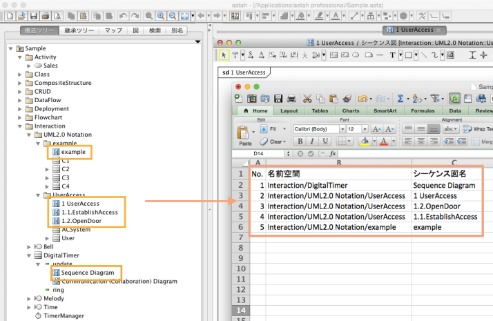Collapse the Activity folder in tree

(20, 57)
